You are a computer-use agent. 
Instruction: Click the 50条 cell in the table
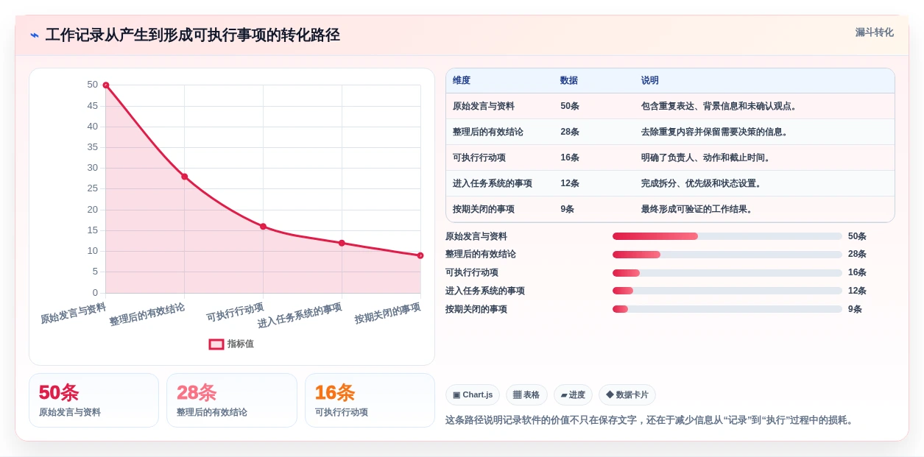pos(570,106)
